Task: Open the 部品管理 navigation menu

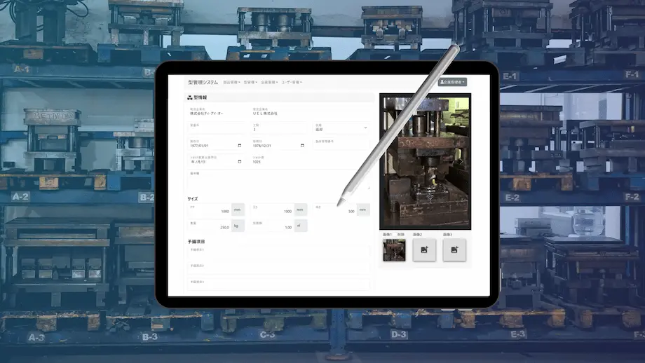Action: pyautogui.click(x=231, y=82)
